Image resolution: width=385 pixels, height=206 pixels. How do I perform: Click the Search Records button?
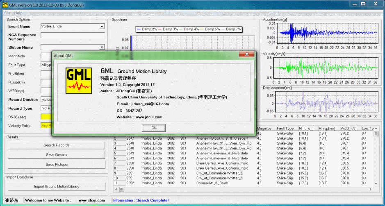tap(57, 145)
